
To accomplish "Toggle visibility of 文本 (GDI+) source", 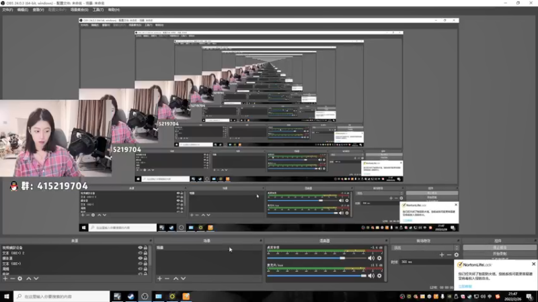I will [x=140, y=264].
